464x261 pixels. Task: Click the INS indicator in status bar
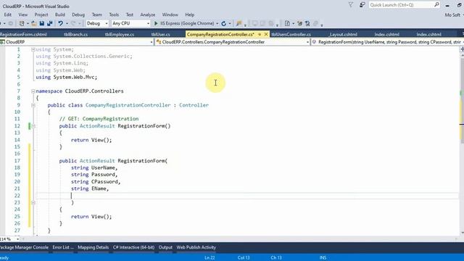(x=323, y=258)
